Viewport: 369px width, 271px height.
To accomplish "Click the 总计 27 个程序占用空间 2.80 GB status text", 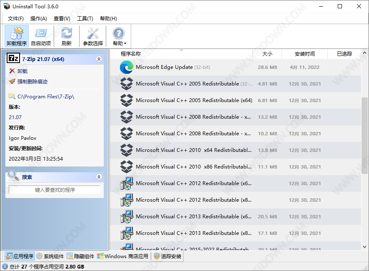I will (x=47, y=266).
